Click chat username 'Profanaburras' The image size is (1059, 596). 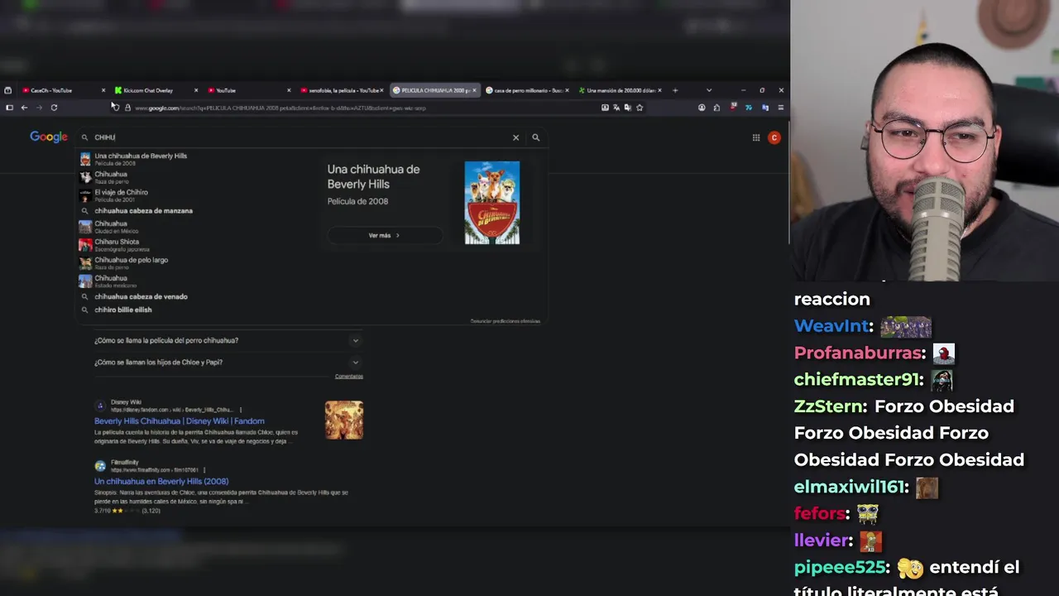857,353
